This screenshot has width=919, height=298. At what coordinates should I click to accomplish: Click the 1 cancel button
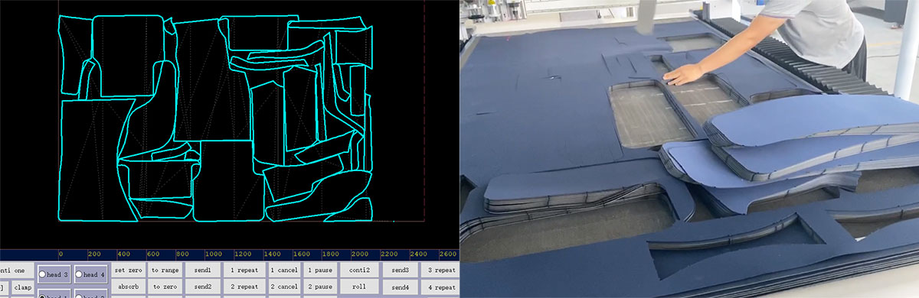coord(283,270)
